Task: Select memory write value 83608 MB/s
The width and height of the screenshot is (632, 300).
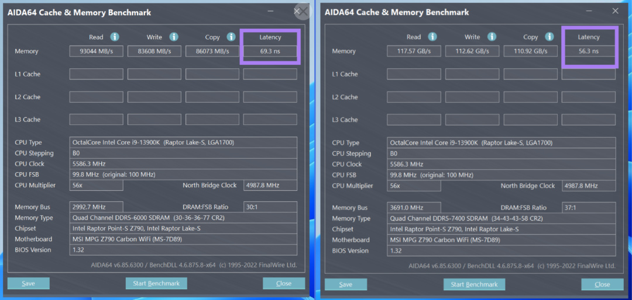Action: point(154,51)
